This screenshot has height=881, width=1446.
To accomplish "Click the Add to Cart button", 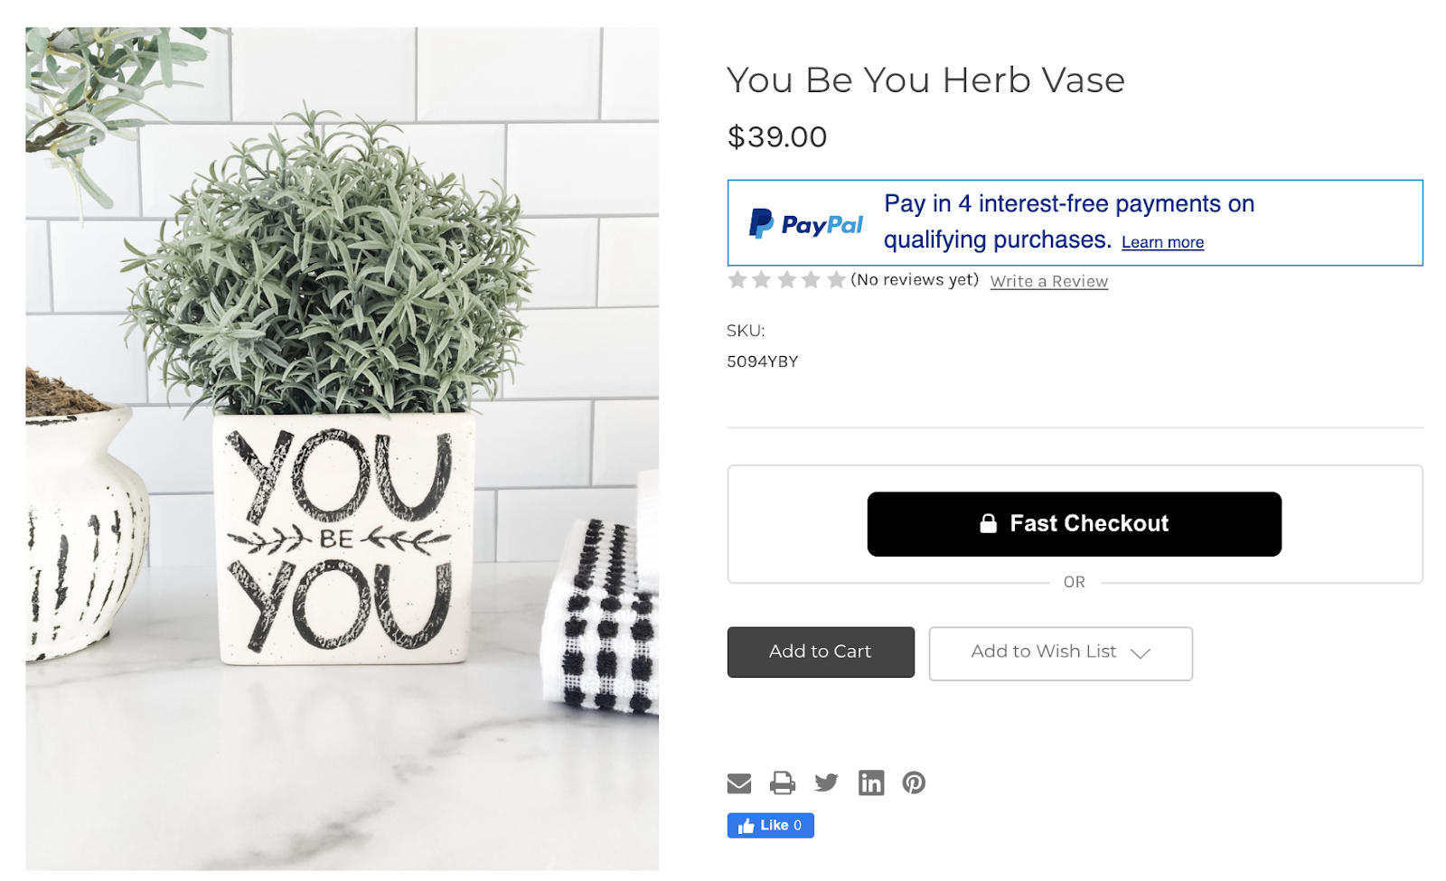I will tap(821, 651).
